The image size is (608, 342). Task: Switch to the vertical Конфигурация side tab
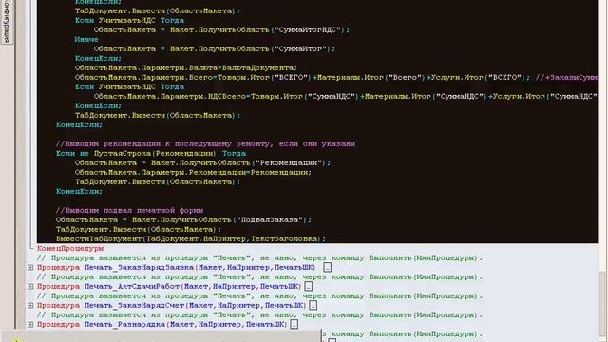click(7, 21)
